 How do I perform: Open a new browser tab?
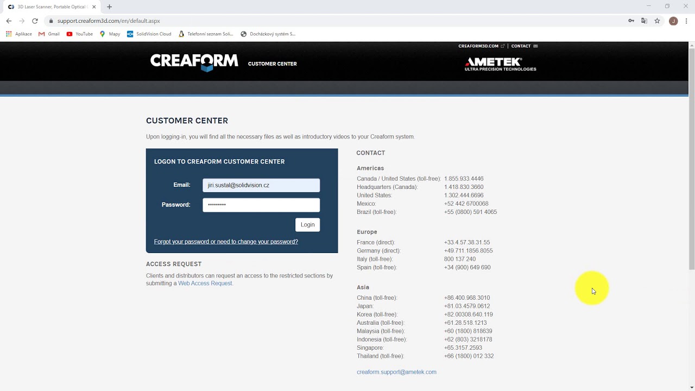109,7
